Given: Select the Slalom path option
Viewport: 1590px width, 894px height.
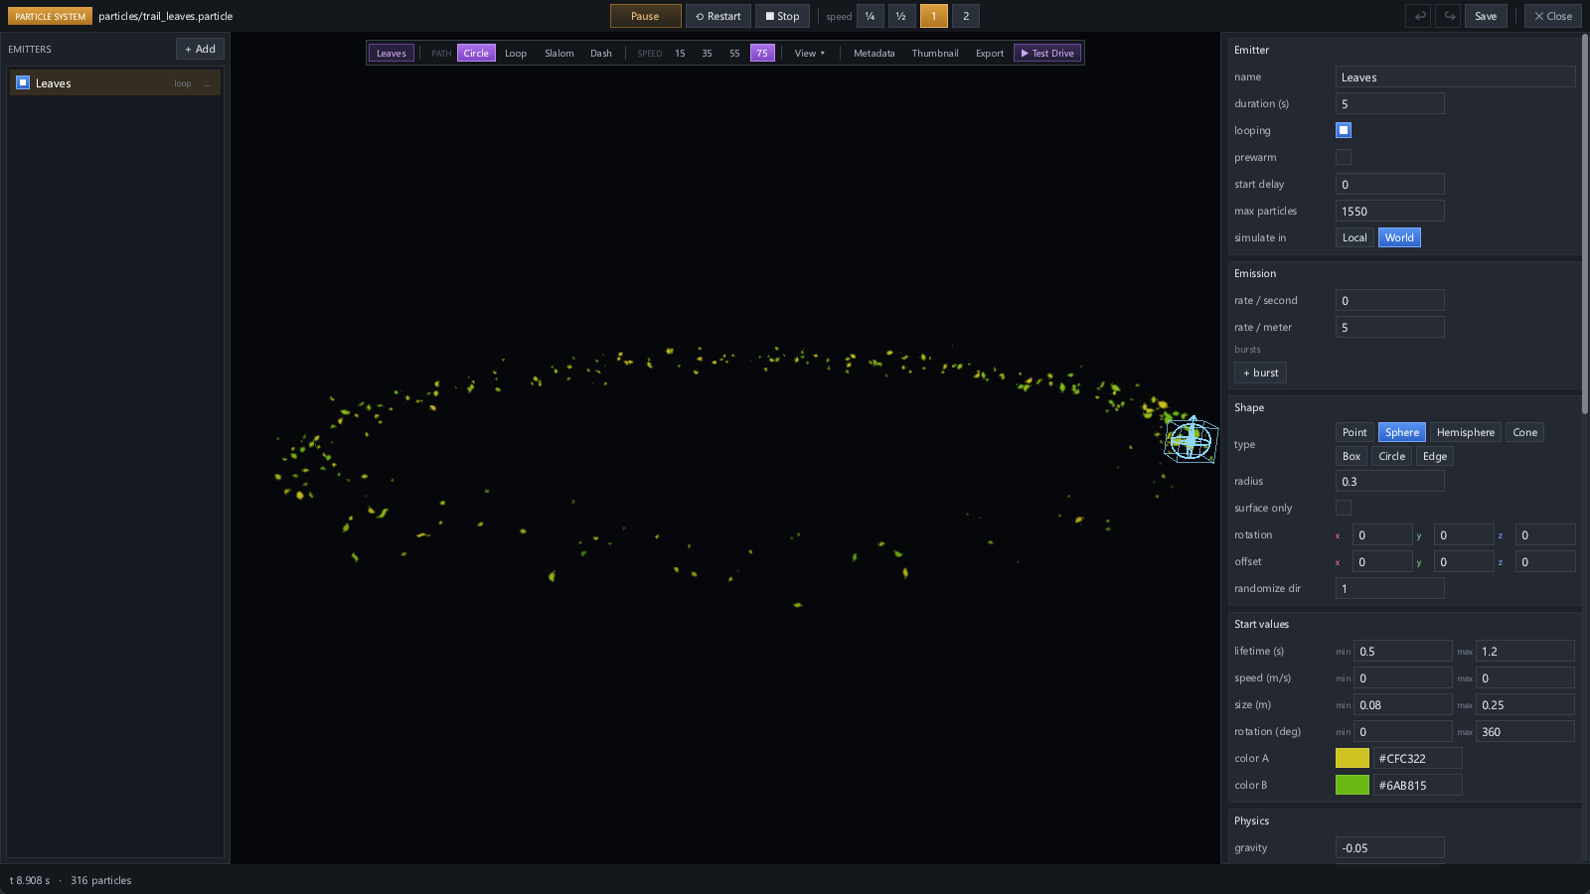Looking at the screenshot, I should pos(558,53).
